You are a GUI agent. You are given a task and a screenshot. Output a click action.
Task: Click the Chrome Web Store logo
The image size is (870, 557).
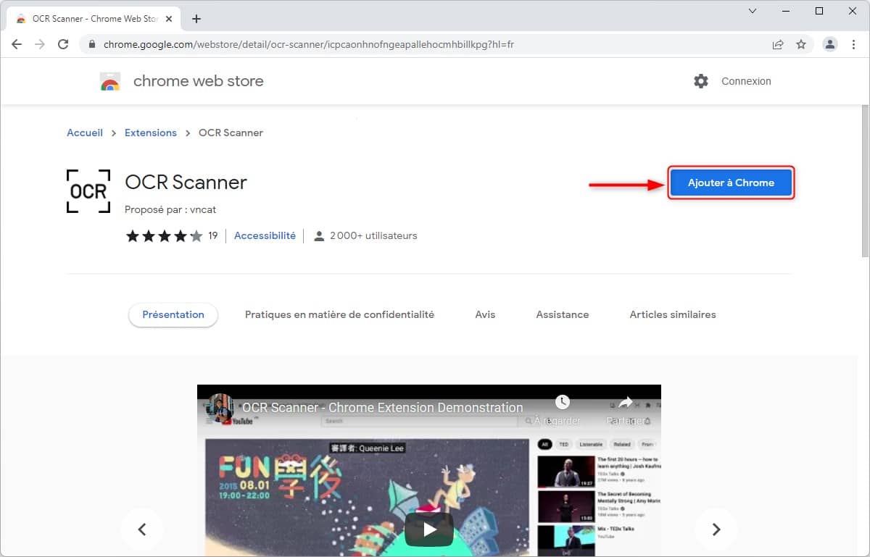[110, 81]
